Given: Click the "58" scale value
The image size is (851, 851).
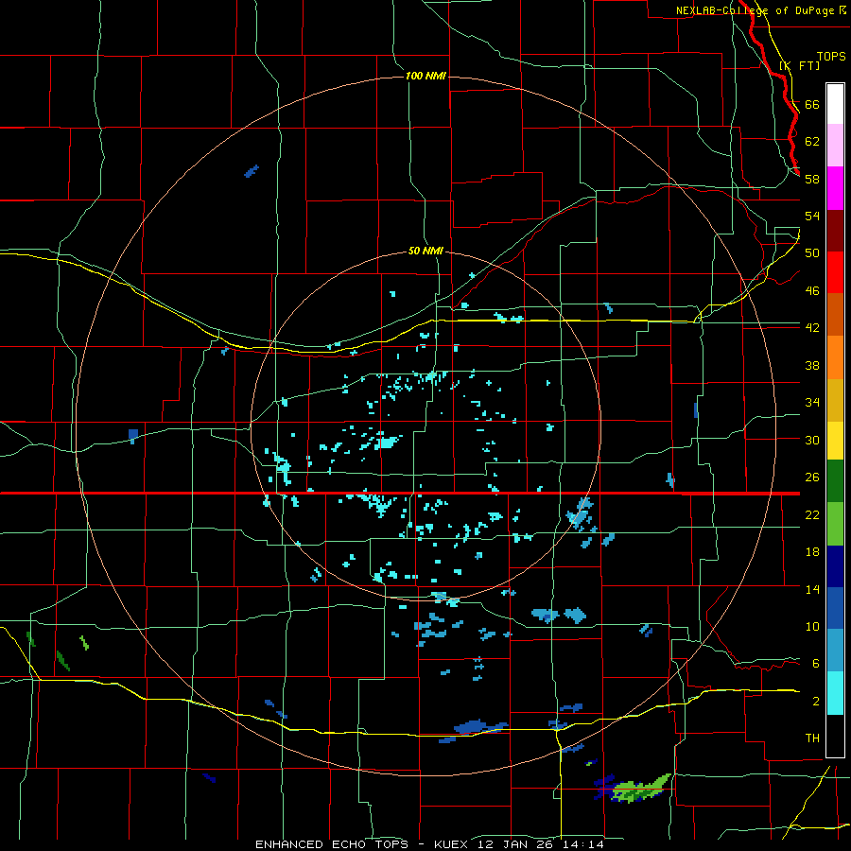Looking at the screenshot, I should 812,179.
